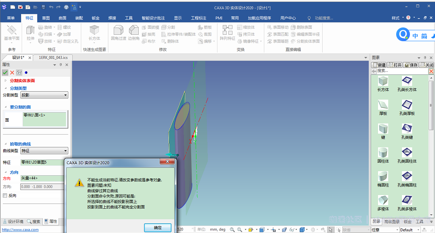Switch to the 草图 ribbon tab
Viewport: 435px width, 233px height.
tap(46, 18)
